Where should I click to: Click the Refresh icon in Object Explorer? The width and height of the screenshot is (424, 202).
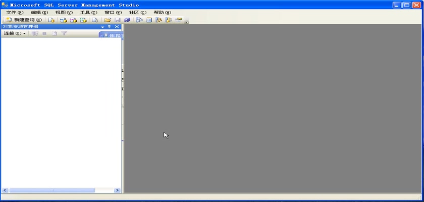point(55,33)
